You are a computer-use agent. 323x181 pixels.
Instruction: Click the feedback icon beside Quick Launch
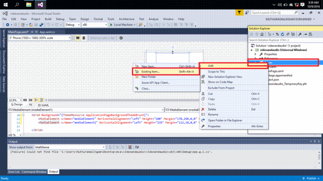[x=247, y=13]
